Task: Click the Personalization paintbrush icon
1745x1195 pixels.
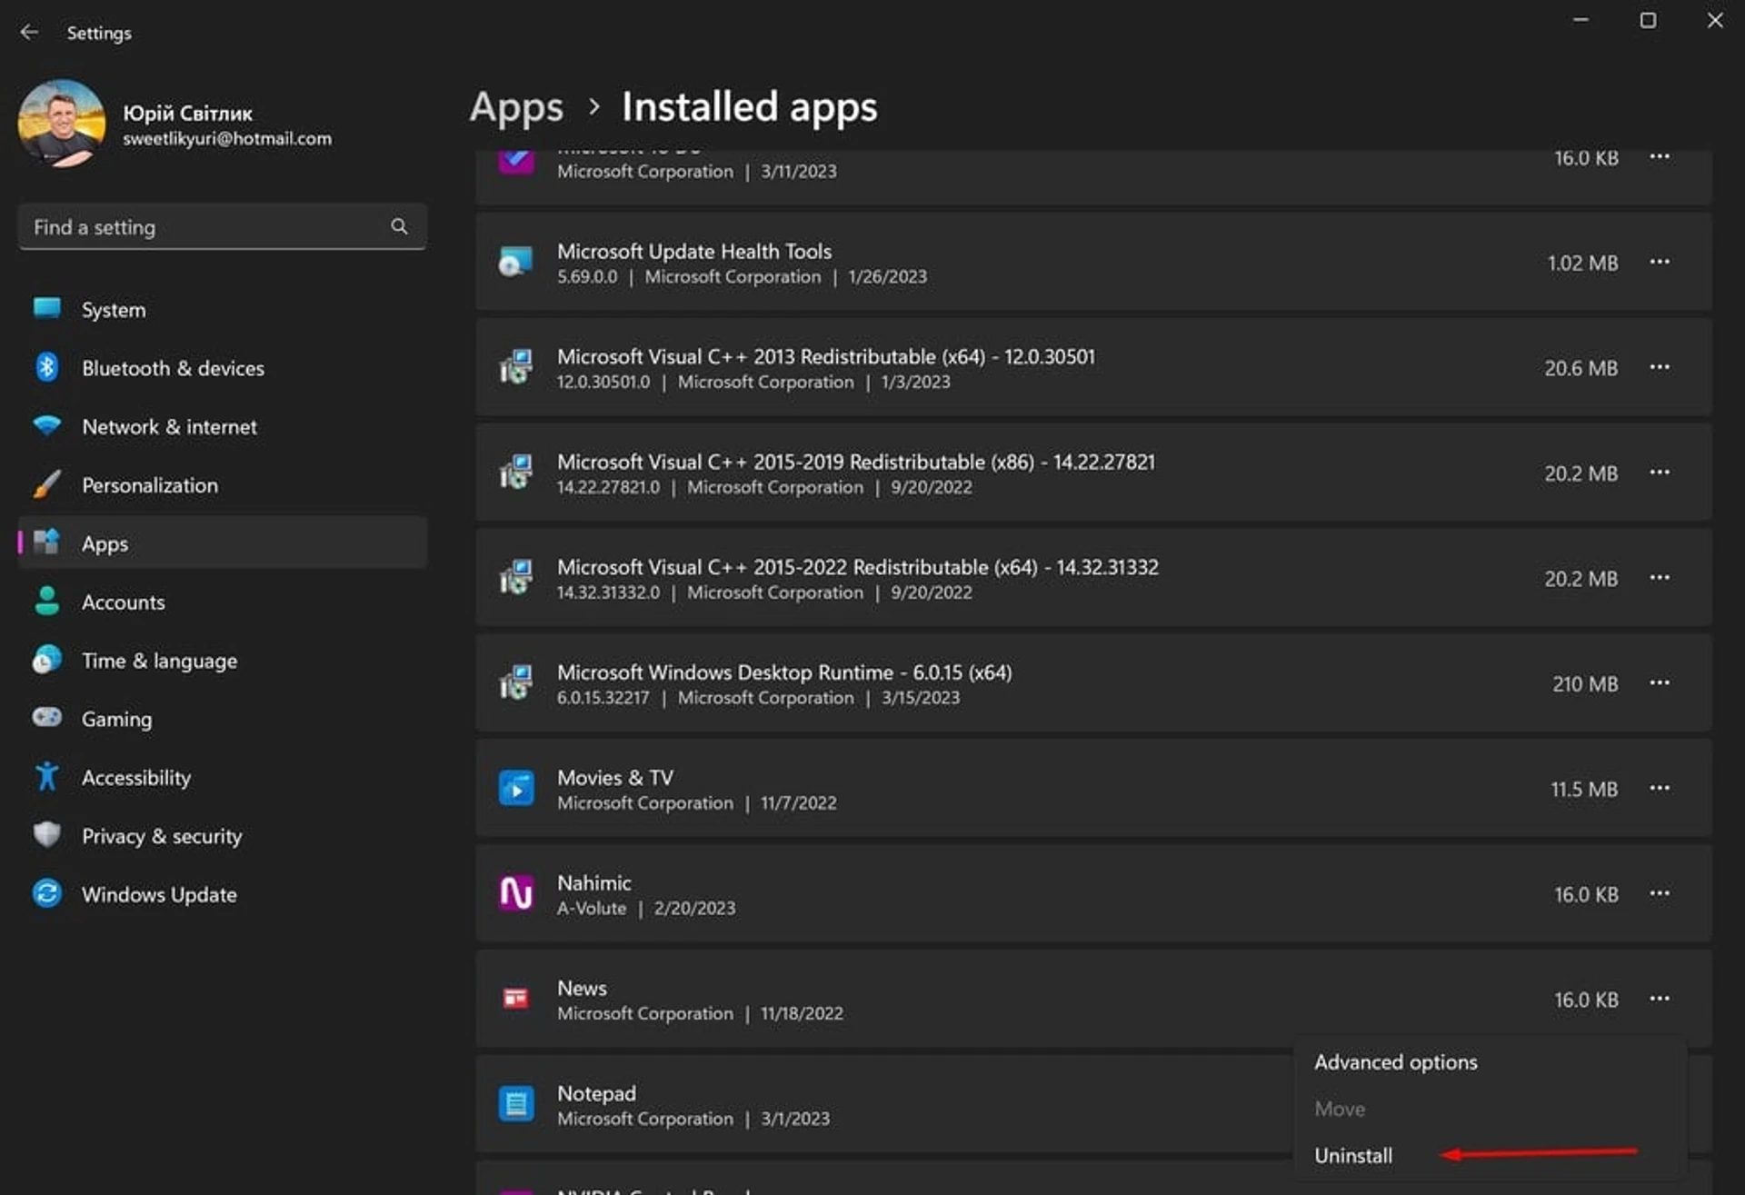Action: (47, 484)
